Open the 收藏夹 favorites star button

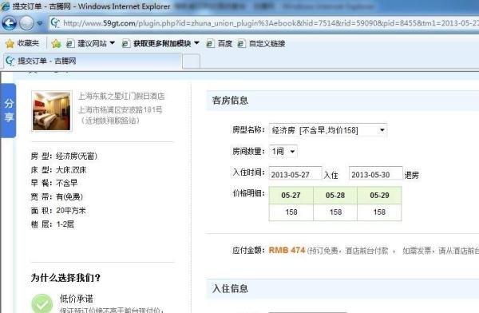22,44
